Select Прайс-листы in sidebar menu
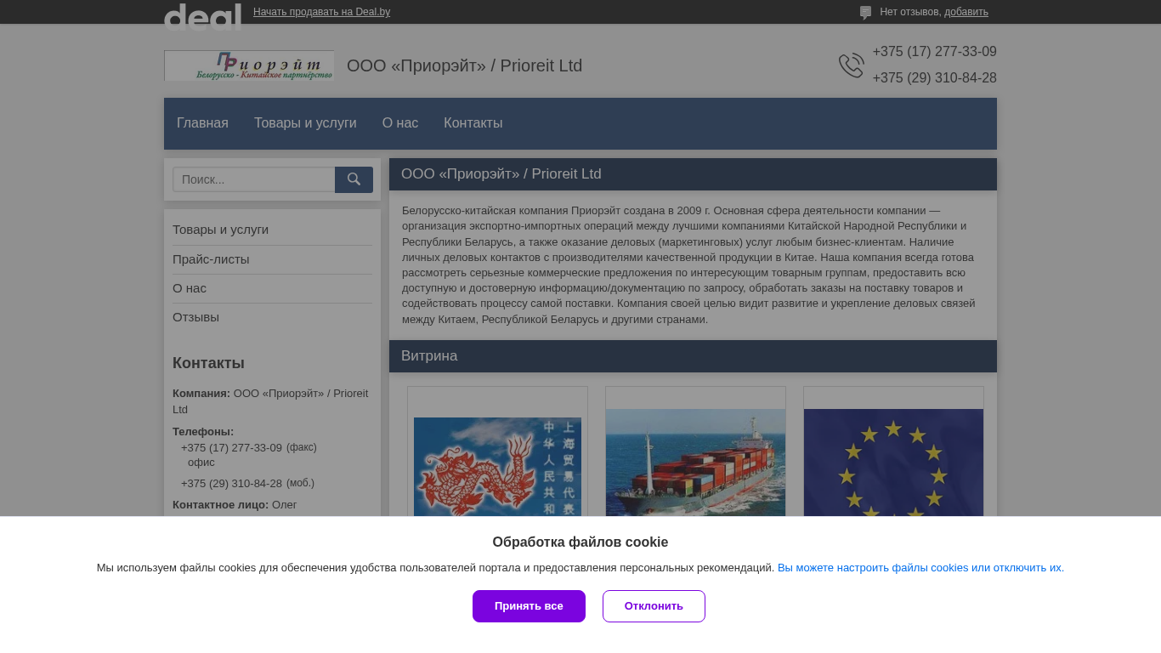Viewport: 1161px width, 653px height. [x=211, y=259]
